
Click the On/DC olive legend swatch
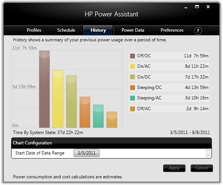132,77
